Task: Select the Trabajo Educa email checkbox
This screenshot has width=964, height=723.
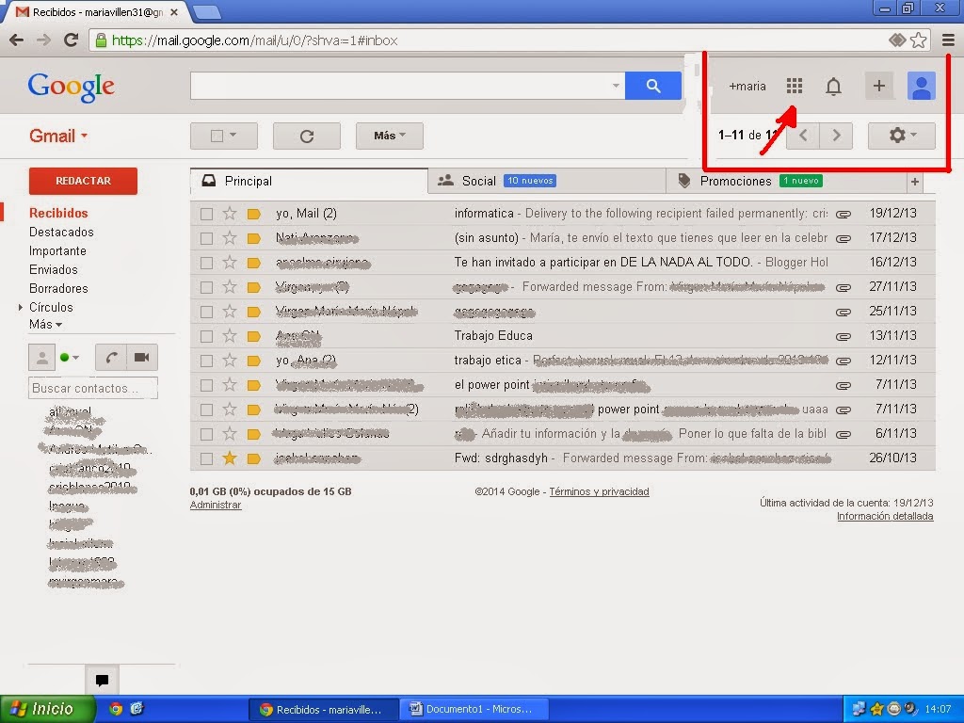Action: [206, 336]
